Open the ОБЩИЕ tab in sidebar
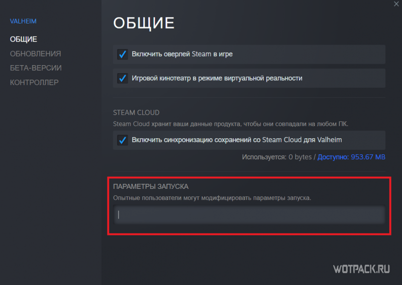402x285 pixels. click(x=24, y=39)
